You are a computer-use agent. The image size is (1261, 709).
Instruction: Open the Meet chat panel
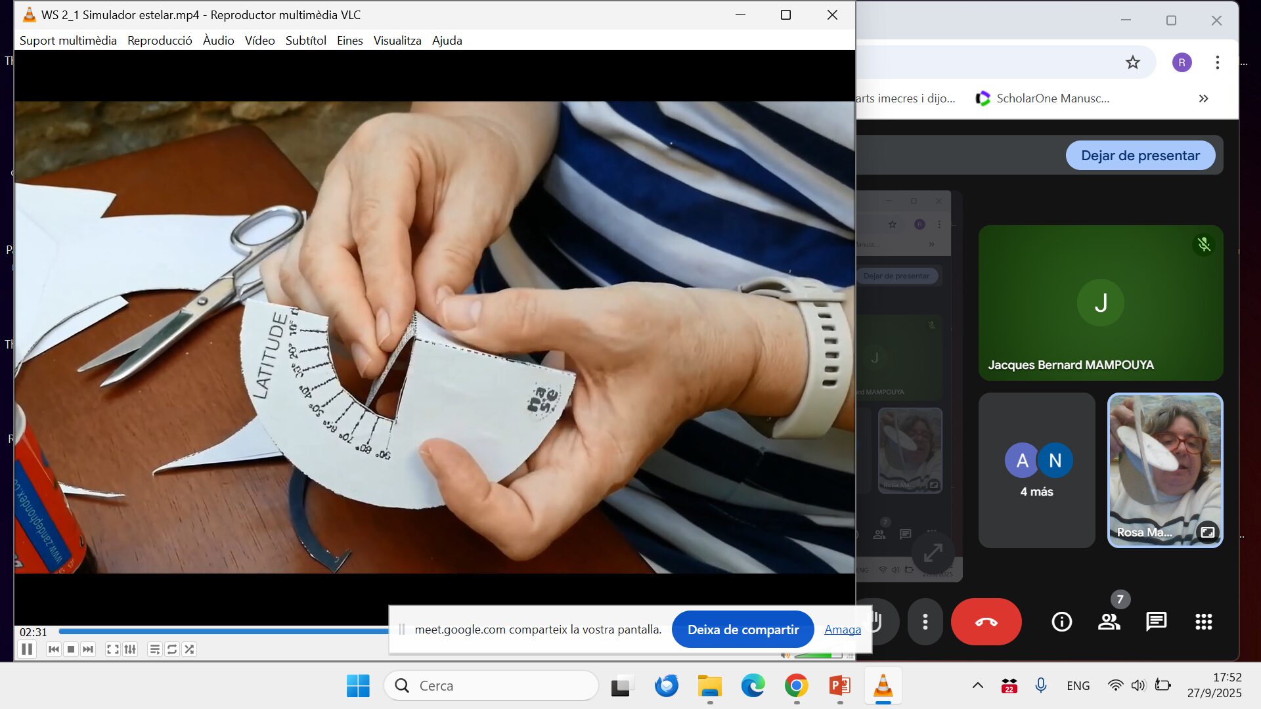pos(1156,622)
